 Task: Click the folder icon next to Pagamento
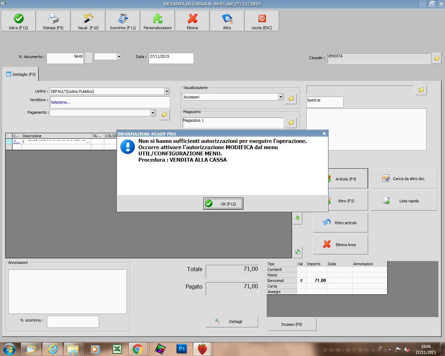164,114
